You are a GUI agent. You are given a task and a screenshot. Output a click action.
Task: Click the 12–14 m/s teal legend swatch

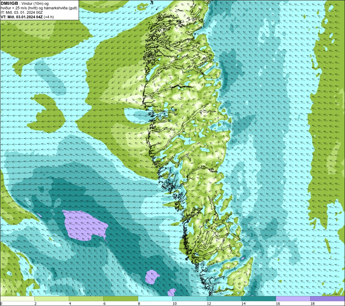224,298
